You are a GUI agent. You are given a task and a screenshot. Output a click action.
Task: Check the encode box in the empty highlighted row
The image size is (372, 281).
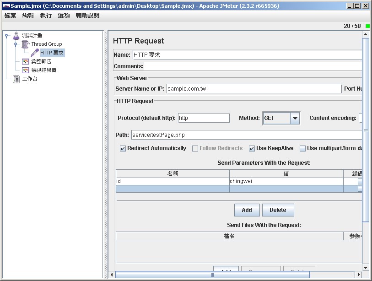point(360,189)
